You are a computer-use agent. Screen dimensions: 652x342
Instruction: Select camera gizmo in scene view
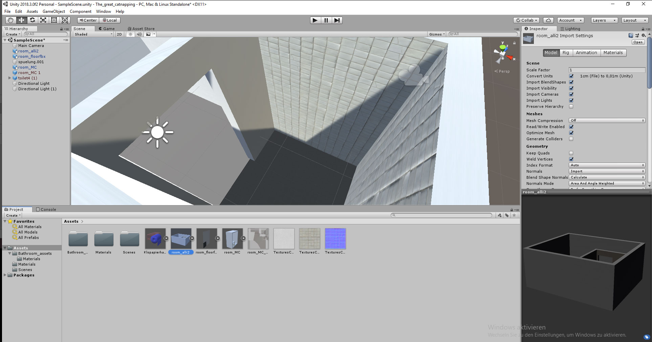pos(413,76)
